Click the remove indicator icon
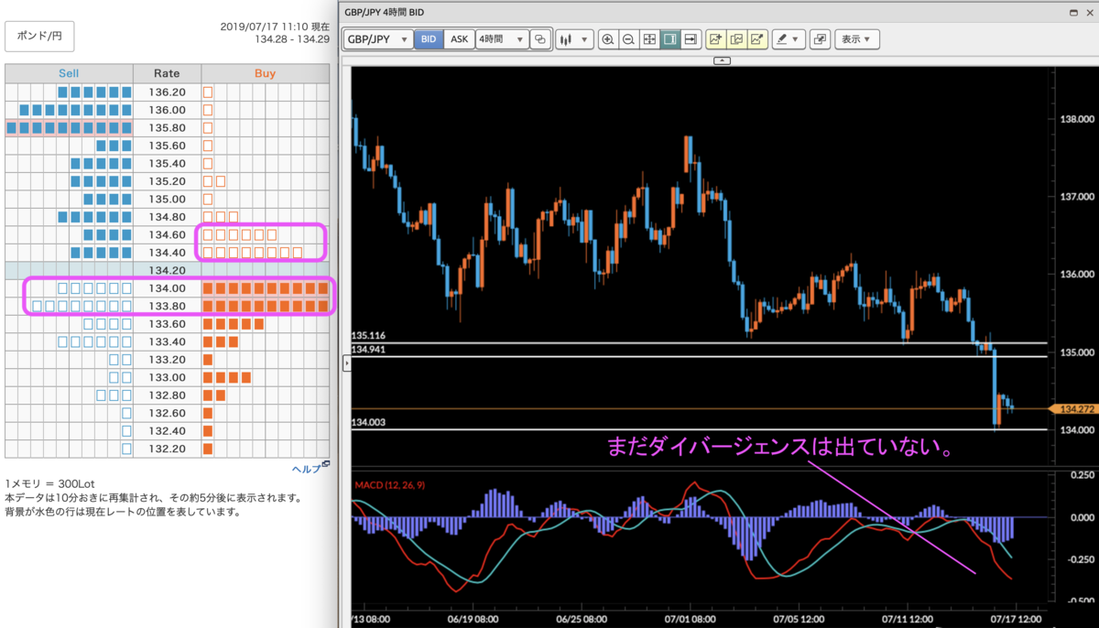Image resolution: width=1099 pixels, height=628 pixels. (x=757, y=39)
